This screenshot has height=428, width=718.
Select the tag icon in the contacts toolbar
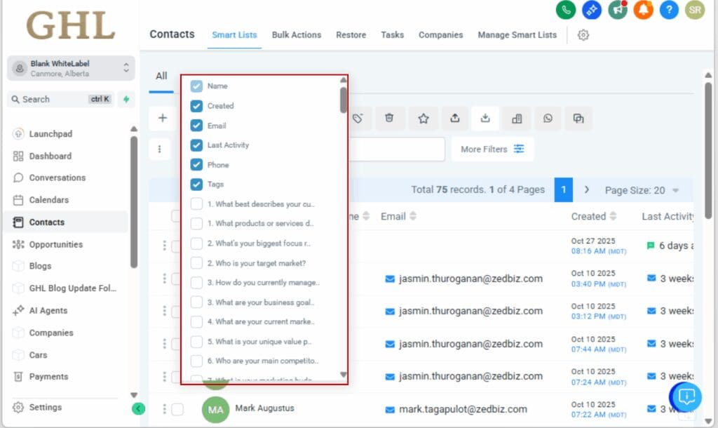click(358, 119)
